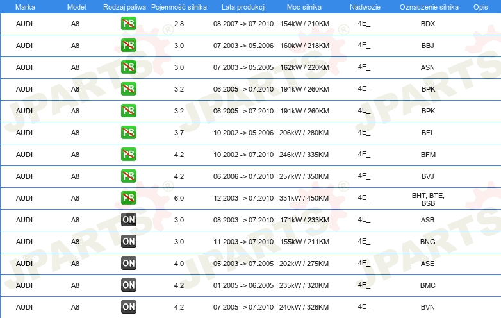Click power value 202kW / 275KM

coord(304,264)
